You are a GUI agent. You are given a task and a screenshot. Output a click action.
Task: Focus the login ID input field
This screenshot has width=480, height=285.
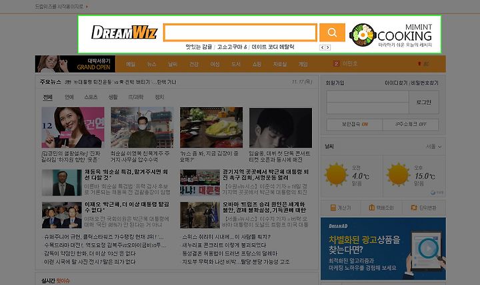[x=367, y=97]
